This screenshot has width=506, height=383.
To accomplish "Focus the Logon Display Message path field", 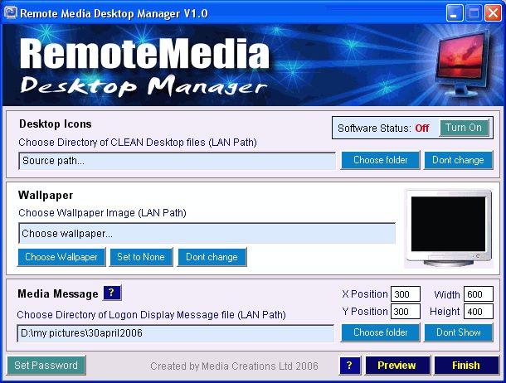I will (176, 333).
